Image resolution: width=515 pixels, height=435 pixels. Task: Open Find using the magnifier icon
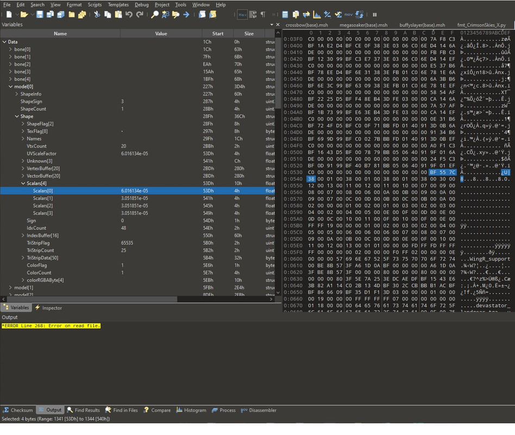(155, 15)
